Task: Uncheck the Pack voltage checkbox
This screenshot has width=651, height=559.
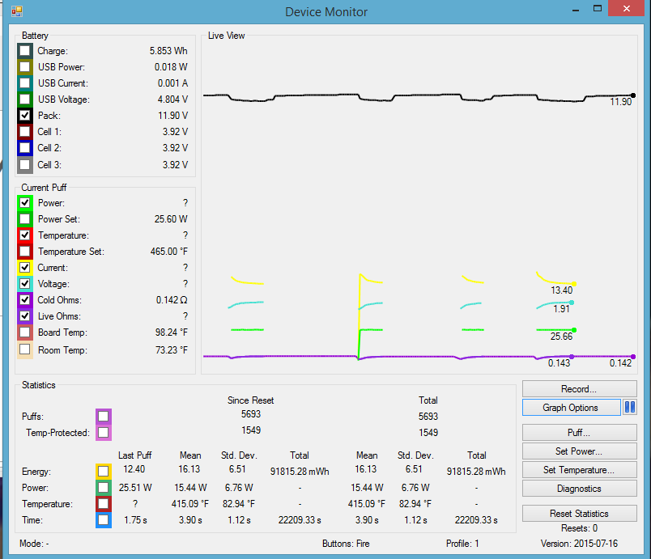Action: point(25,116)
